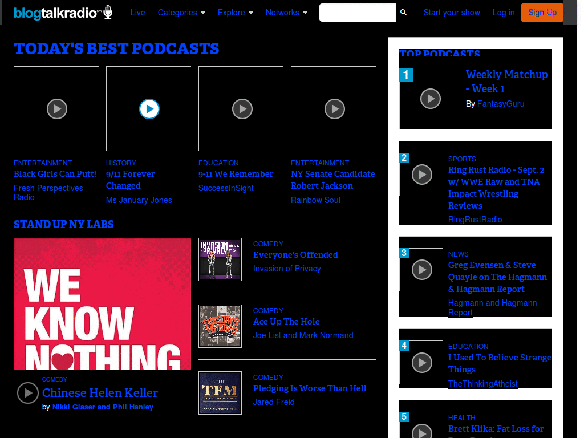Play the Black Girls Can Putt! podcast
Viewport: 584px width, 438px height.
coord(57,109)
